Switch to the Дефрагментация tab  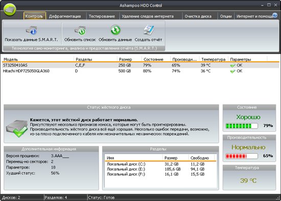65,16
